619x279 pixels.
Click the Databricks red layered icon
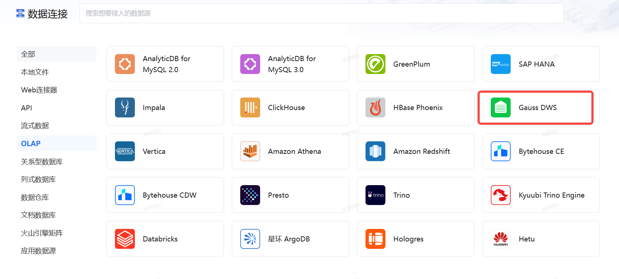pos(125,239)
